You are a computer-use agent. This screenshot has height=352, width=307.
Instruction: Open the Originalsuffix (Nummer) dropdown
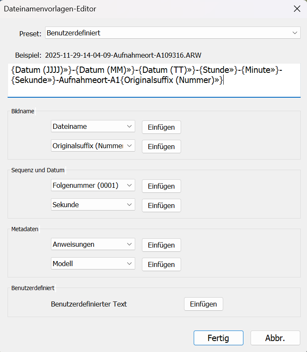point(93,146)
